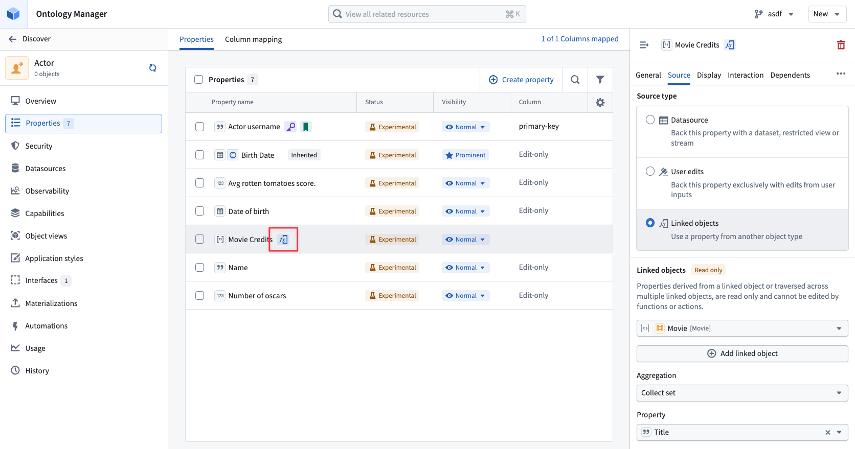Select the Datasource source type radio
This screenshot has height=449, width=855.
650,120
